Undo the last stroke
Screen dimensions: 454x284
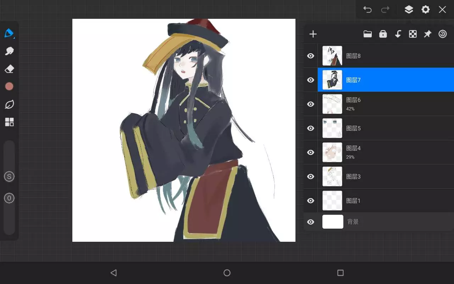[367, 10]
